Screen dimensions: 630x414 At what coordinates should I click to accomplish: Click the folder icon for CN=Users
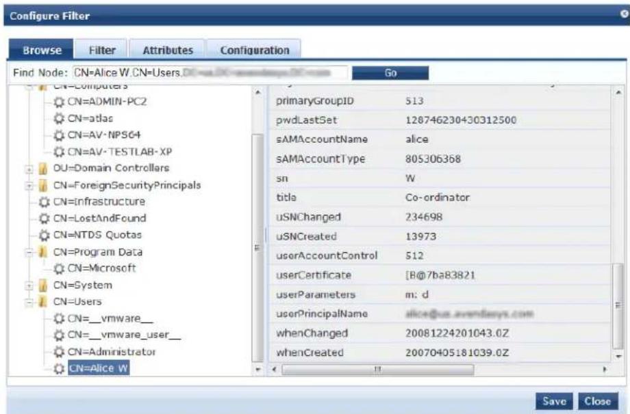click(x=43, y=302)
